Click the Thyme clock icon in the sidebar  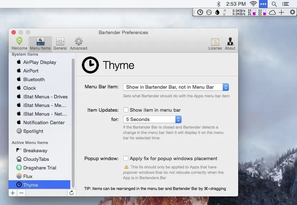[19, 185]
